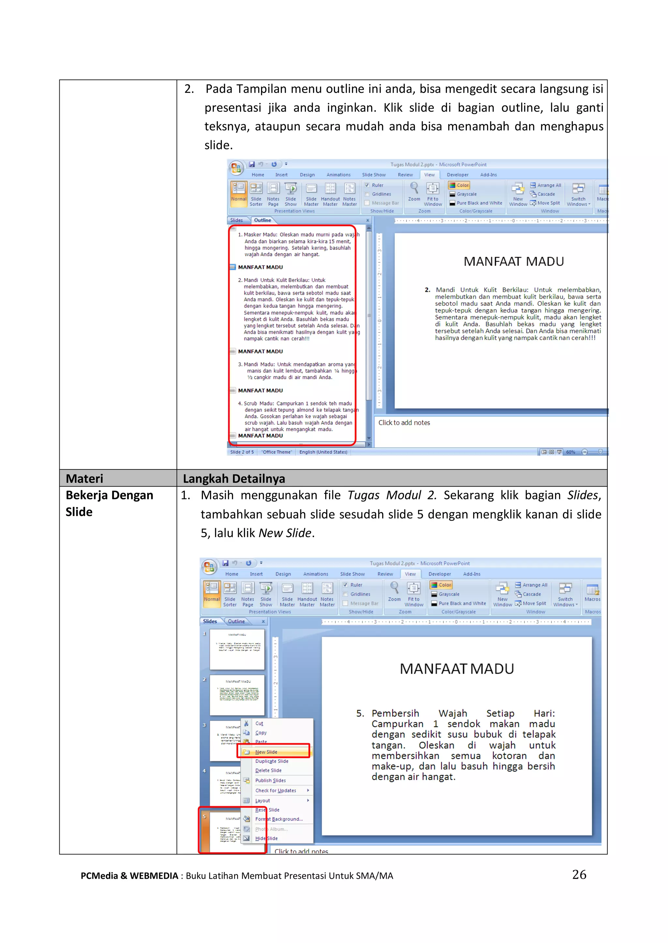Image resolution: width=668 pixels, height=943 pixels.
Task: Click Redo icon in outline-pane screenshot
Action: click(274, 164)
